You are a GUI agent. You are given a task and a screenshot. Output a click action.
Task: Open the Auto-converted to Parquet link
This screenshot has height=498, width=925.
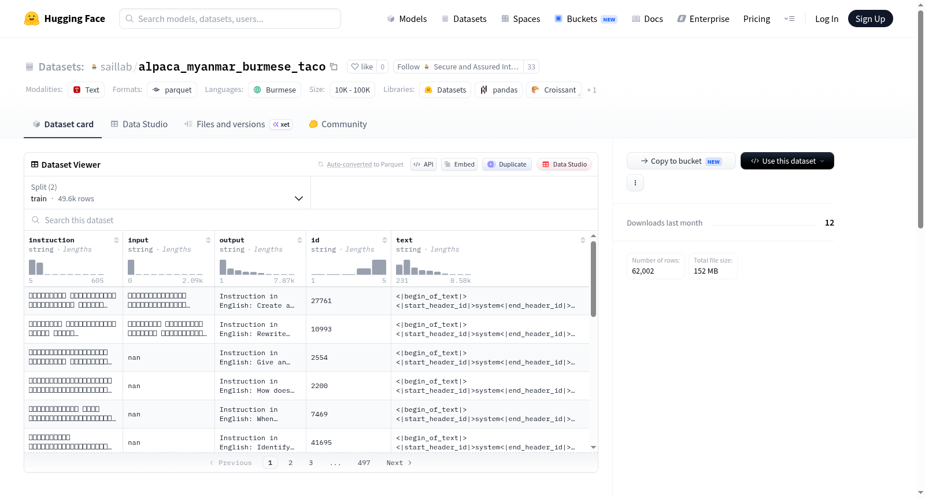click(365, 164)
